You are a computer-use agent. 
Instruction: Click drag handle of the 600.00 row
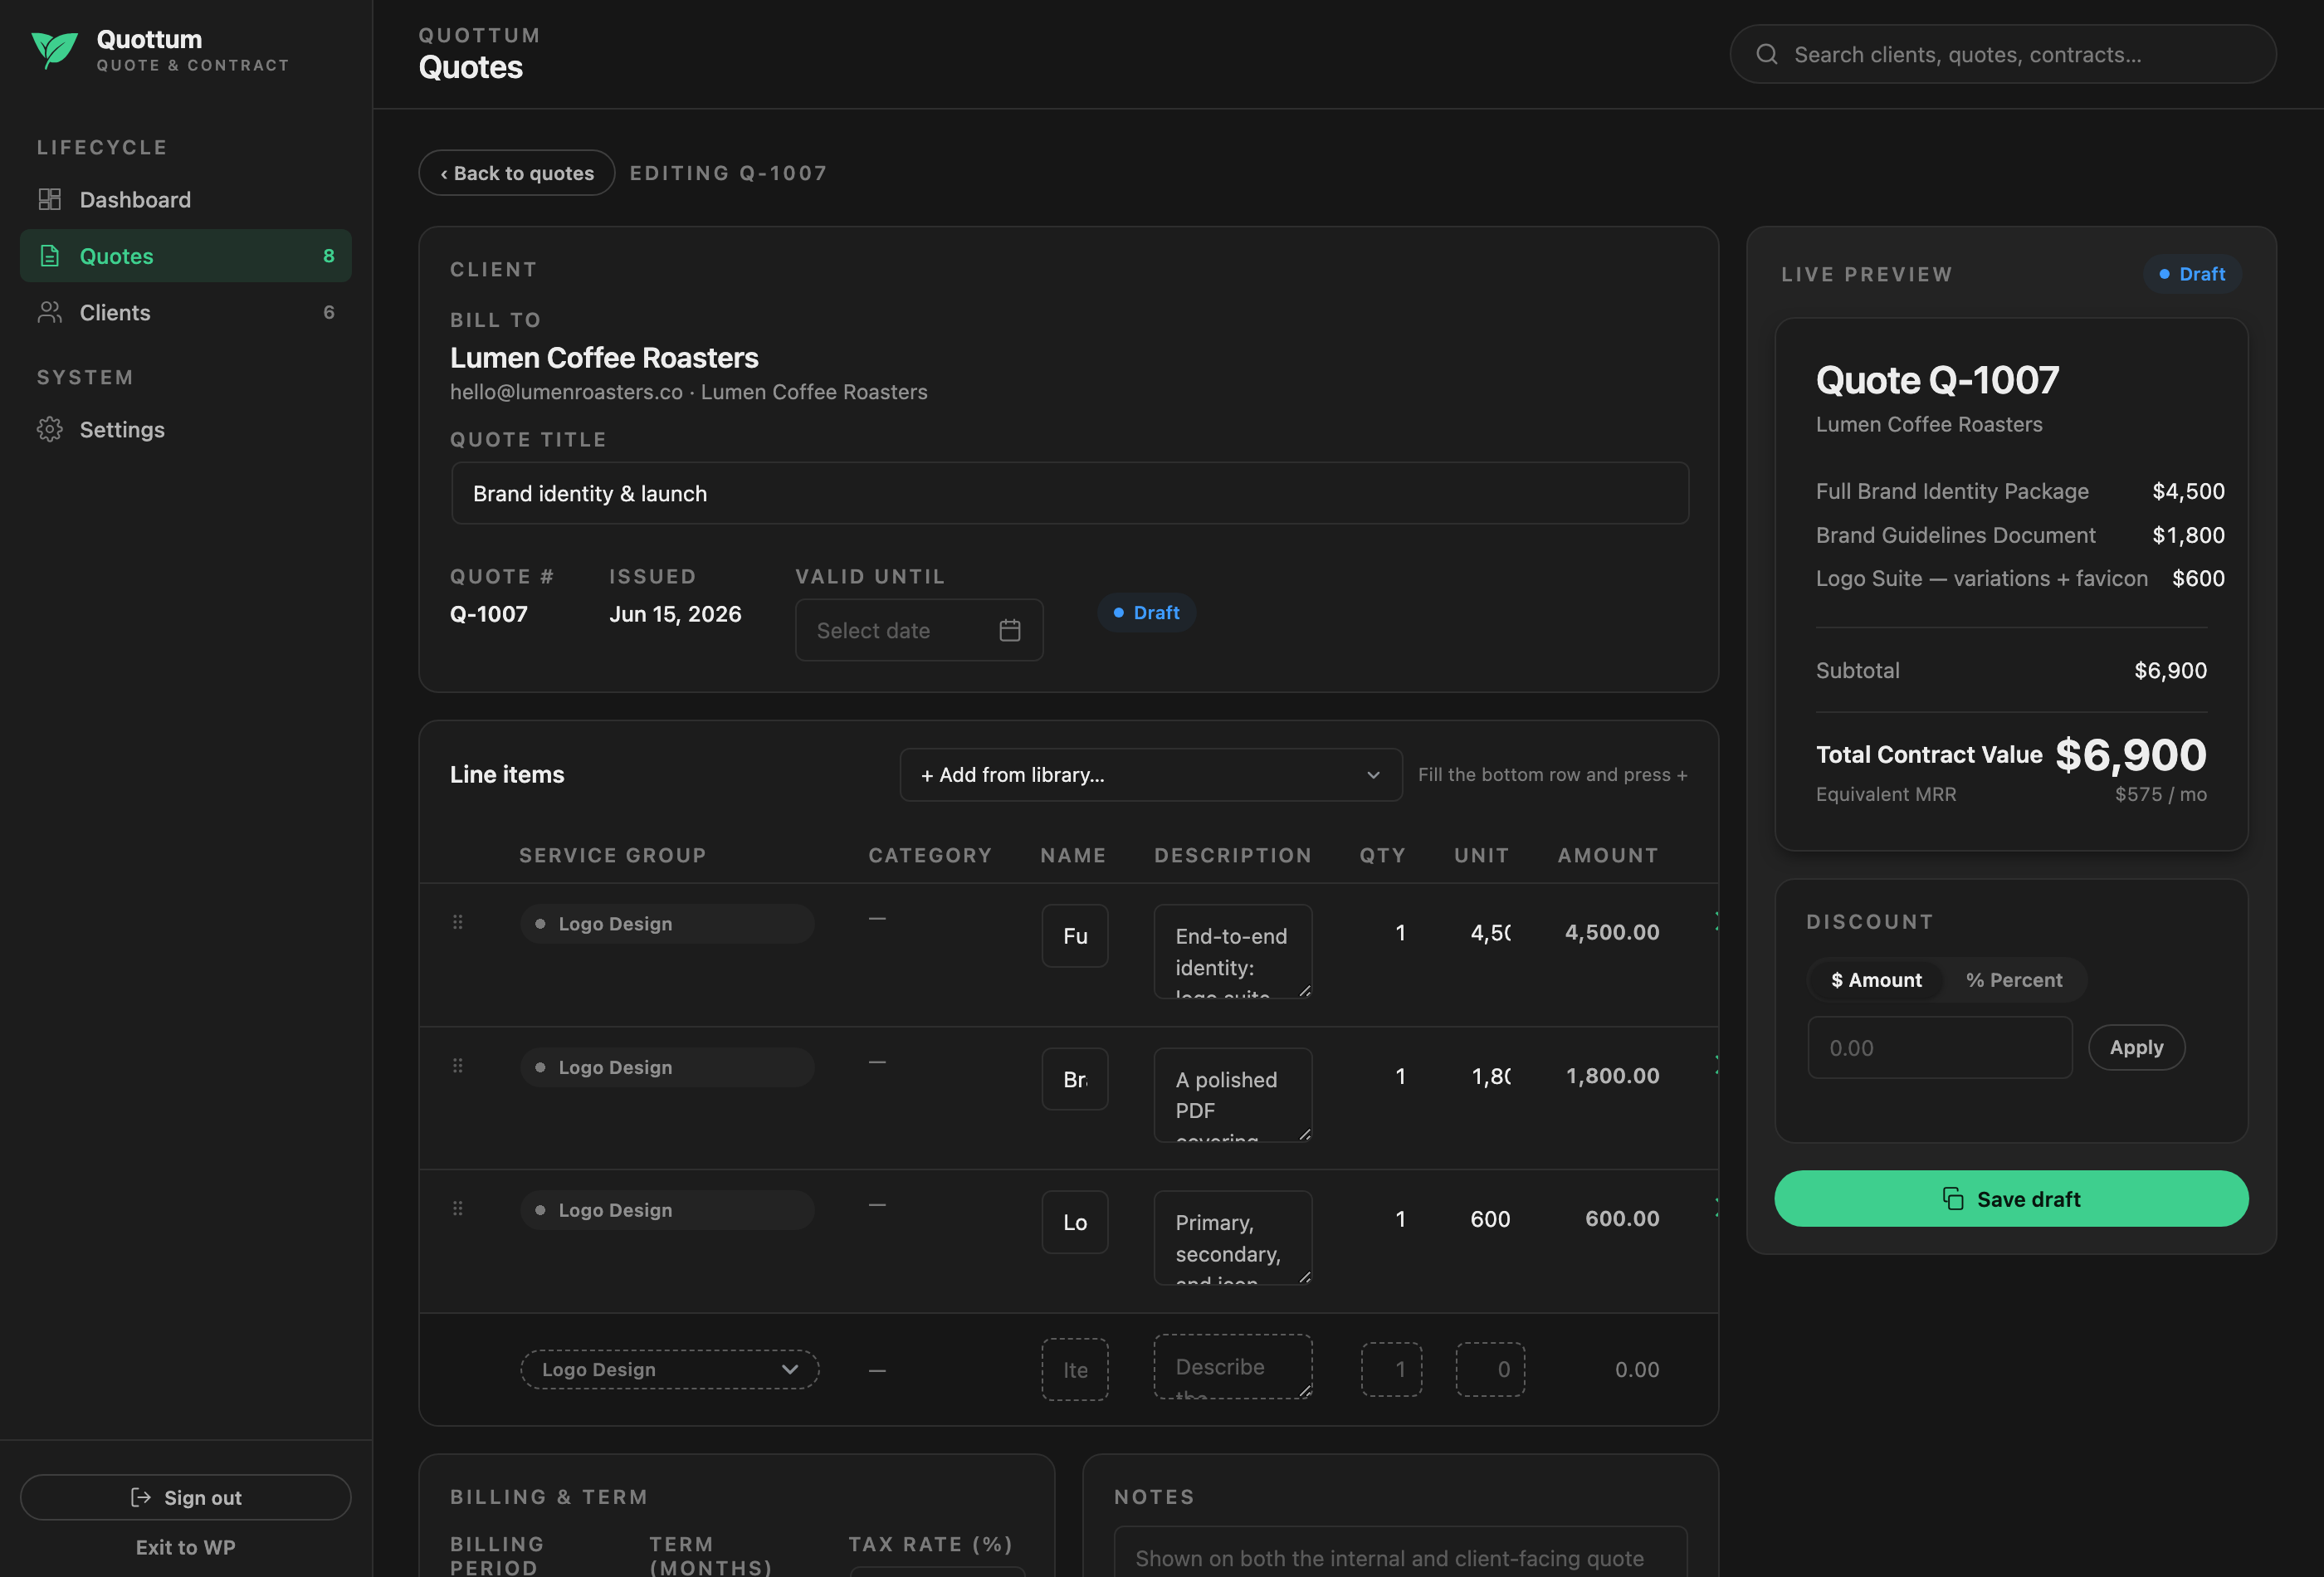pos(458,1209)
